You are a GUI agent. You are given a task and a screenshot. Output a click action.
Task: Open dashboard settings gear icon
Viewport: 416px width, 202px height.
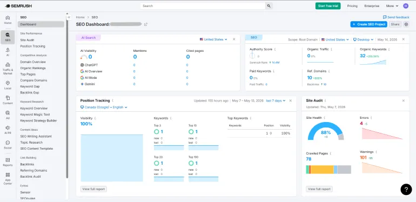406,24
